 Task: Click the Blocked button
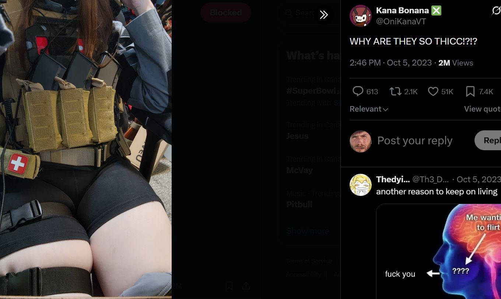[x=226, y=13]
